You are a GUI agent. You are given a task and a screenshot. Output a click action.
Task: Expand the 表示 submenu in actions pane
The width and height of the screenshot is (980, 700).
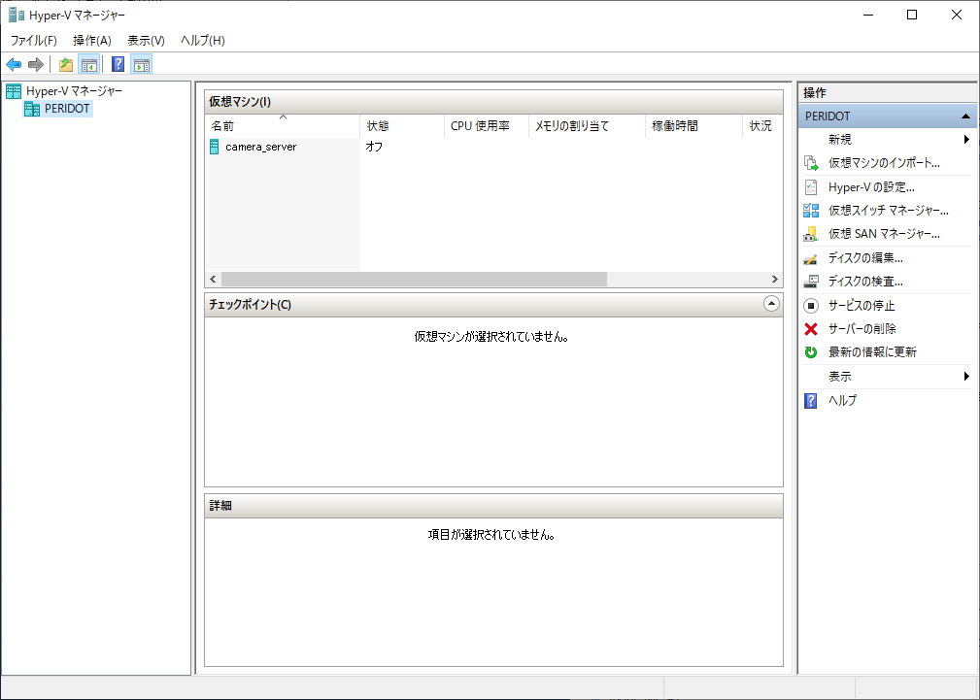pos(888,377)
